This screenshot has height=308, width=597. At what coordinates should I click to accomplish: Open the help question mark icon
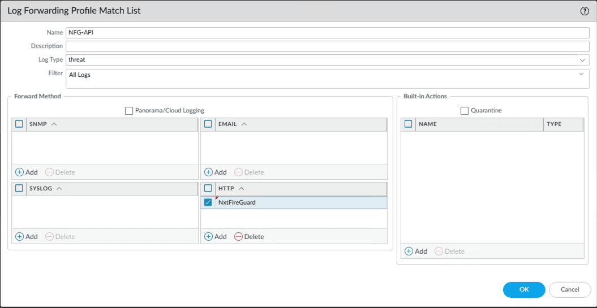tap(585, 11)
